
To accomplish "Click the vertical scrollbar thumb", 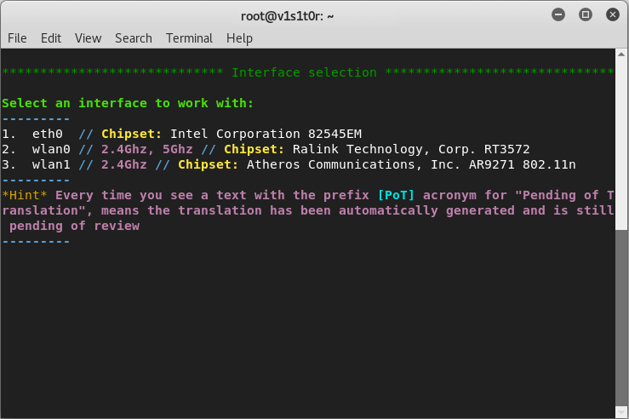I will click(621, 319).
